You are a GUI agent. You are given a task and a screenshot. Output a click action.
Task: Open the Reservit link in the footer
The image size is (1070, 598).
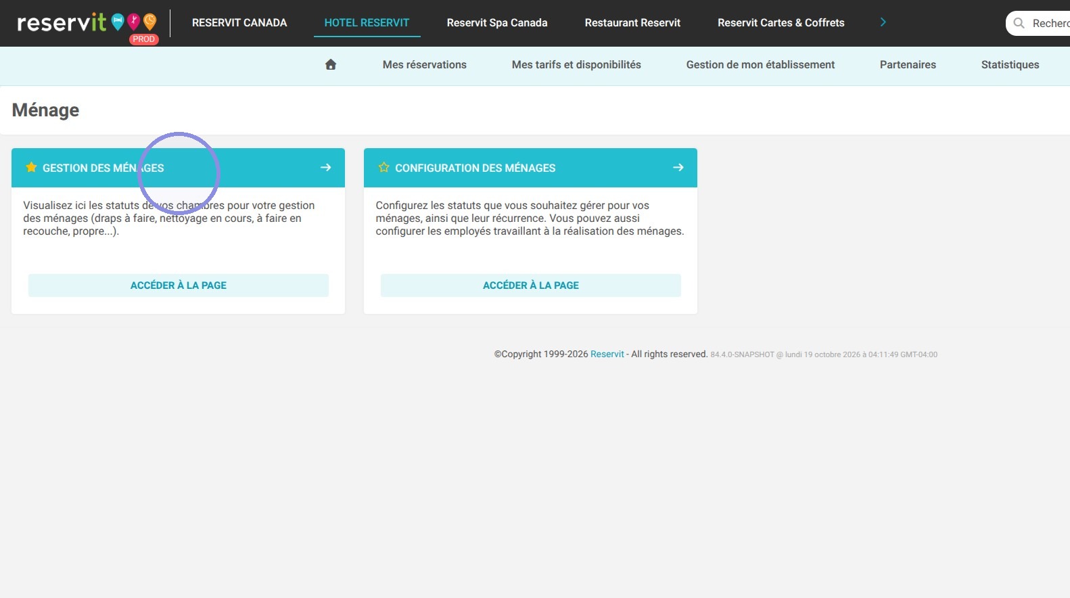coord(607,354)
